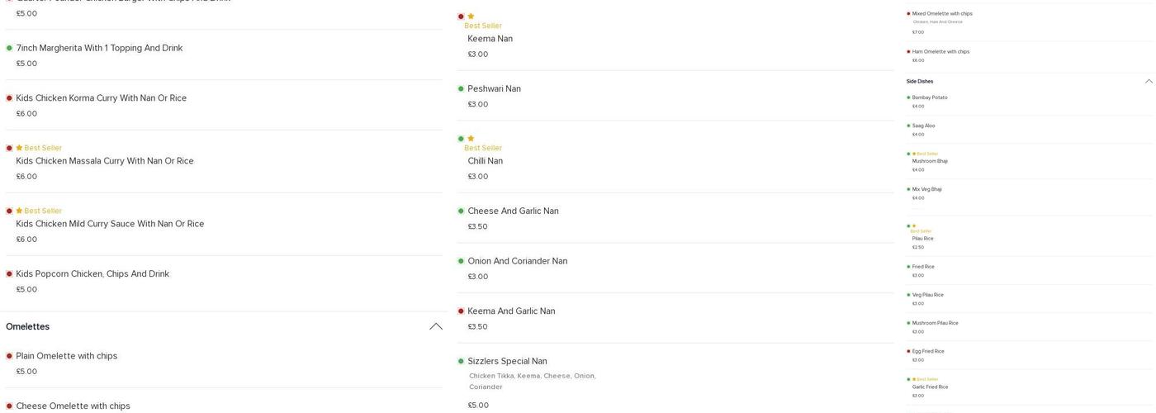Open Bombay Potato side dish
This screenshot has width=1156, height=413.
(x=929, y=98)
